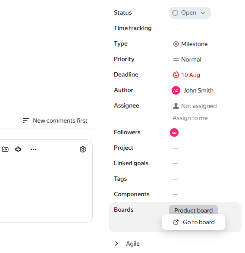Click the flame icon next to deadline
245x253 pixels.
176,75
